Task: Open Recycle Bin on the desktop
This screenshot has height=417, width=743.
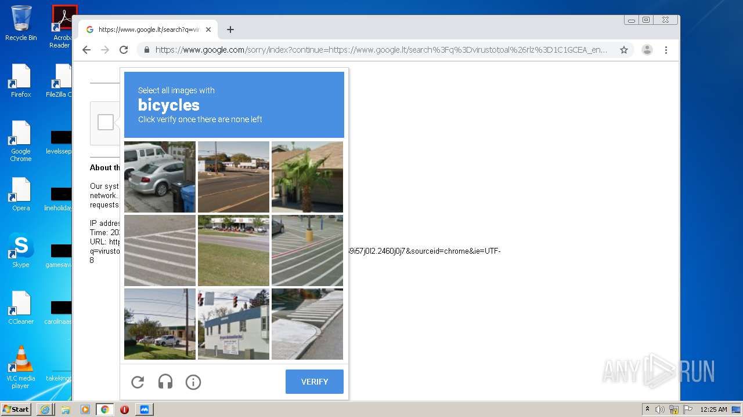Action: point(21,23)
